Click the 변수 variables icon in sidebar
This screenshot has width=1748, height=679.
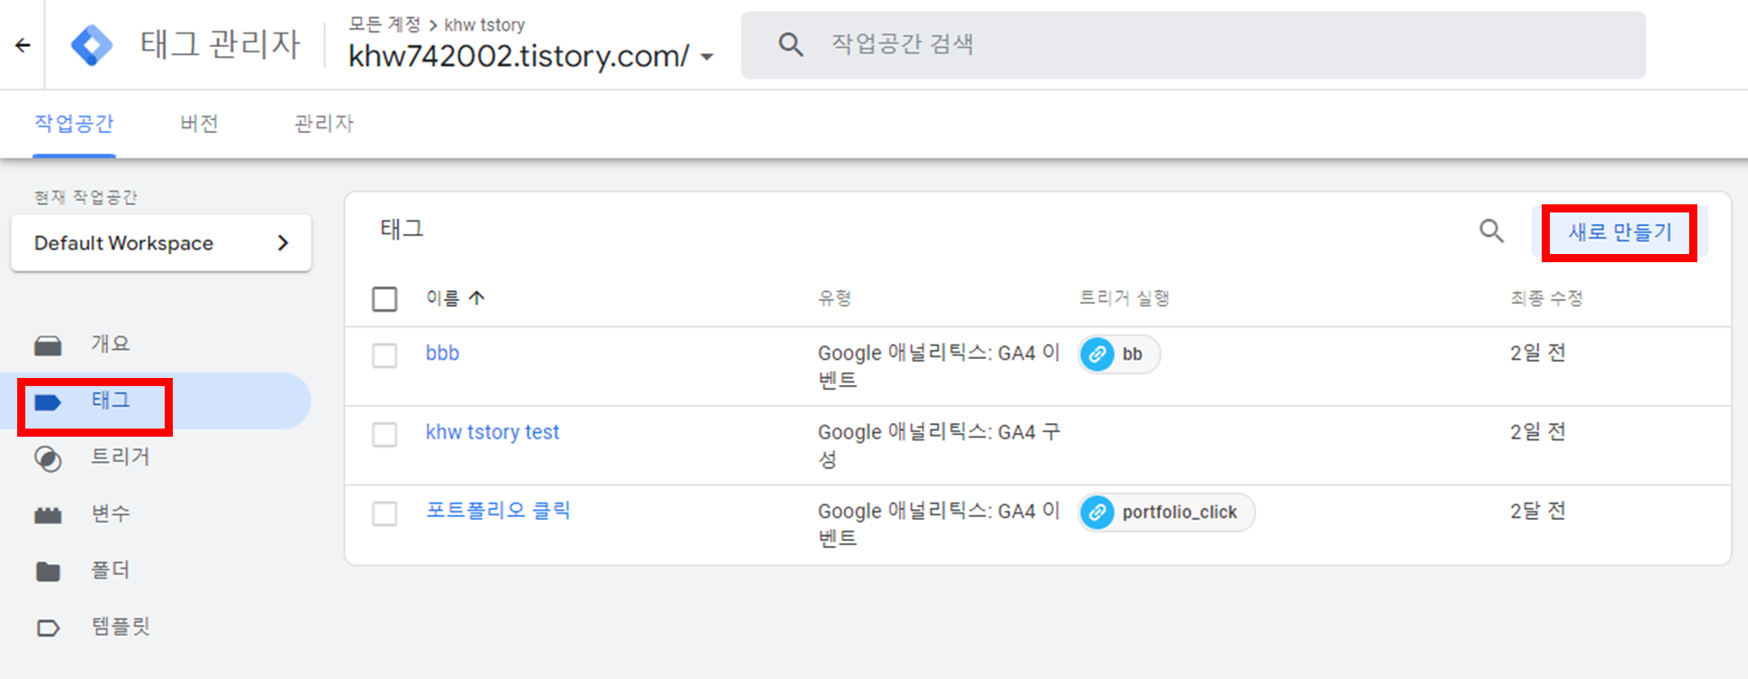coord(48,515)
